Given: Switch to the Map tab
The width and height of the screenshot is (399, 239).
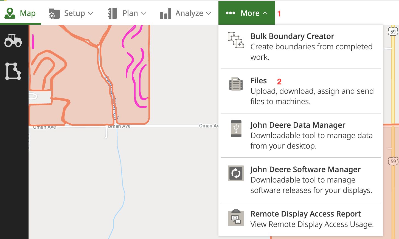Looking at the screenshot, I should 27,13.
